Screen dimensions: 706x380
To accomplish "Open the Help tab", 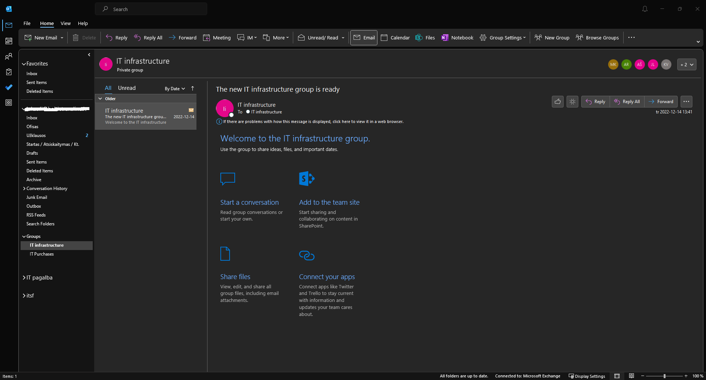I will pos(83,23).
